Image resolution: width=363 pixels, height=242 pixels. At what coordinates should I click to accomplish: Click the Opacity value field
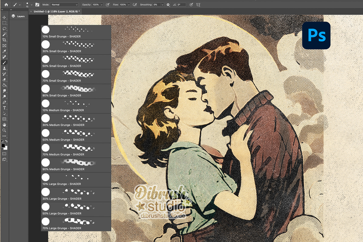(96, 5)
